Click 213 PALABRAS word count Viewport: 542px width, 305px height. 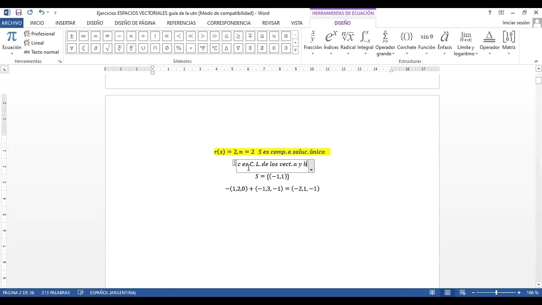(x=55, y=293)
